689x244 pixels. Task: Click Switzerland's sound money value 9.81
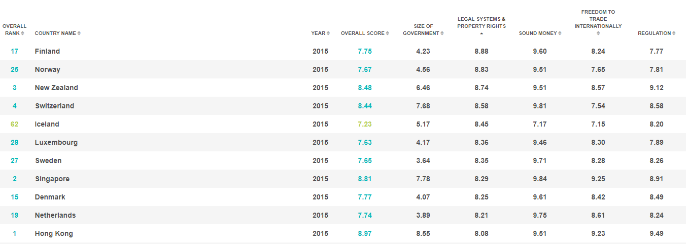(540, 106)
